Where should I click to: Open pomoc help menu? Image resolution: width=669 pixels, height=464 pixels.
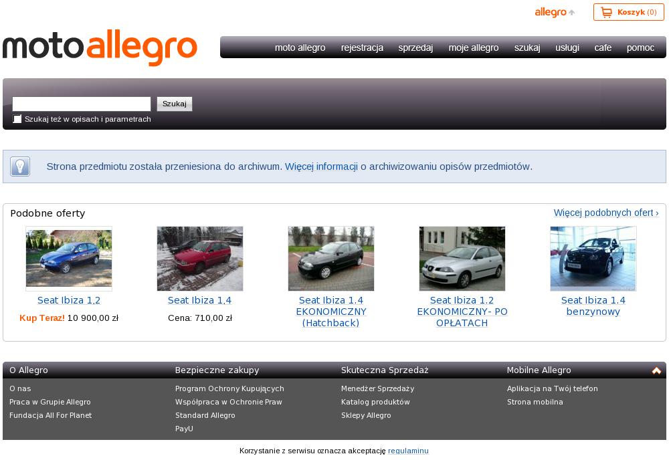click(640, 47)
